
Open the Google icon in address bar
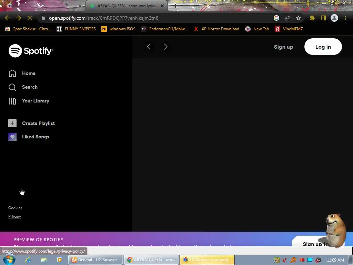pos(276,18)
